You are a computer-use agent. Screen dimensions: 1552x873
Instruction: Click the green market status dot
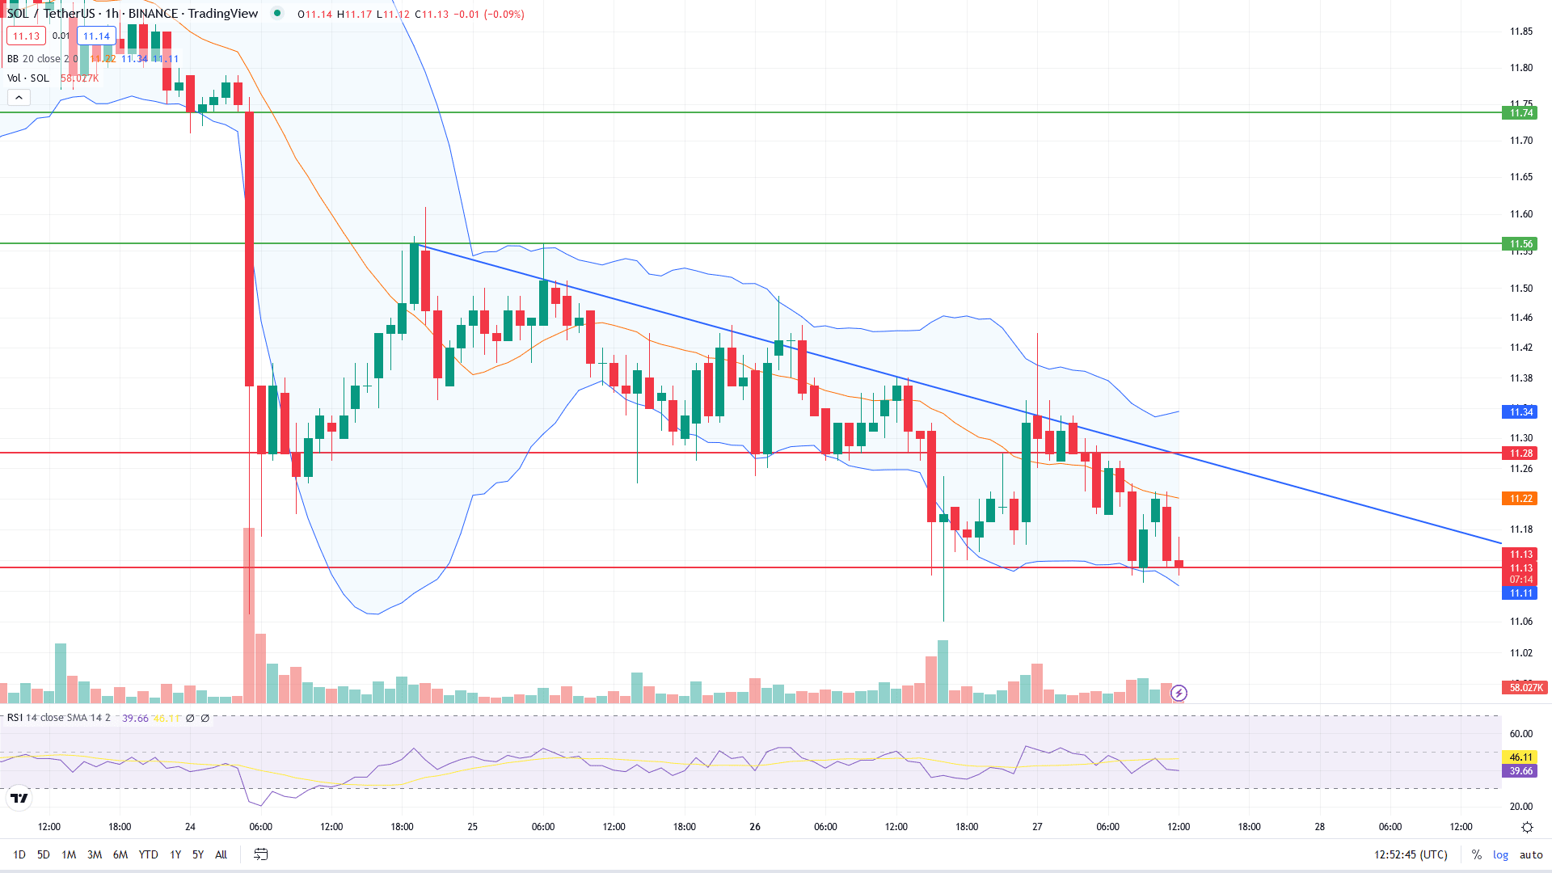(277, 13)
